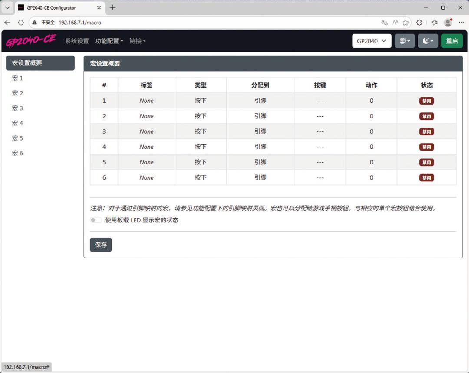469x373 pixels.
Task: Click the 按键 column header
Action: pyautogui.click(x=320, y=85)
